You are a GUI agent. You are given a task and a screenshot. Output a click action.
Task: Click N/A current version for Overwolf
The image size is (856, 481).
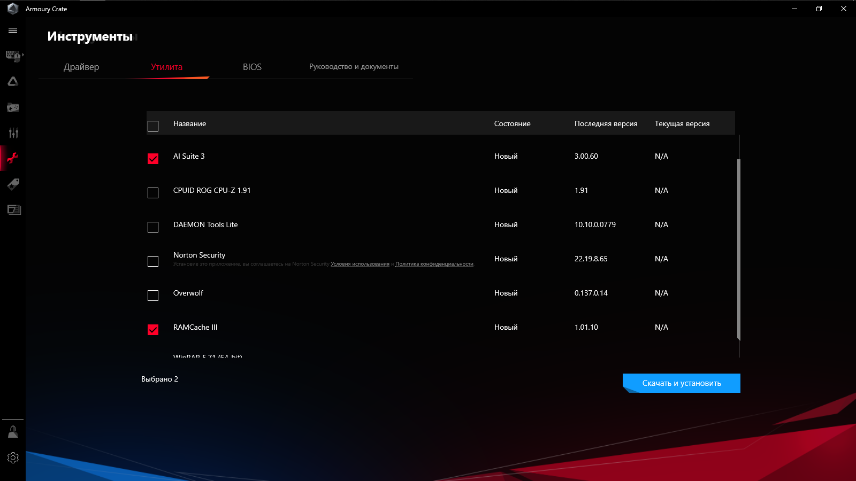click(x=661, y=293)
